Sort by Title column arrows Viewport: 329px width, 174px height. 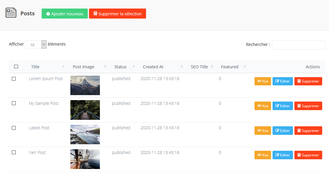tap(64, 67)
